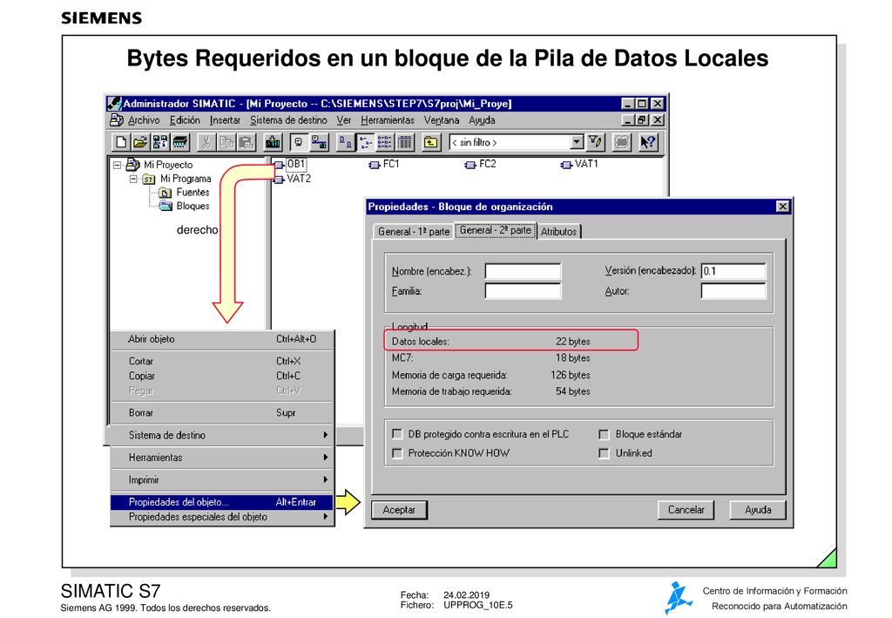Click the Autor input field

coord(733,291)
